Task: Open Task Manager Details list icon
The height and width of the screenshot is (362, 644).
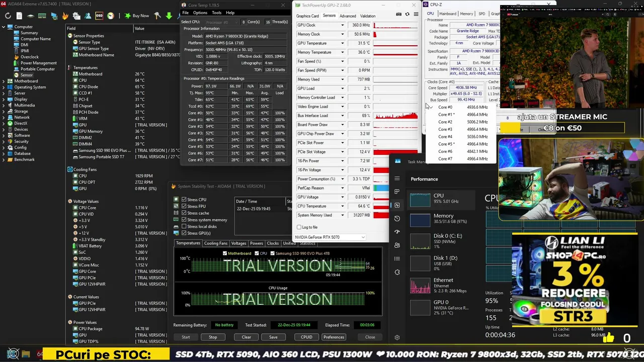Action: point(397,258)
